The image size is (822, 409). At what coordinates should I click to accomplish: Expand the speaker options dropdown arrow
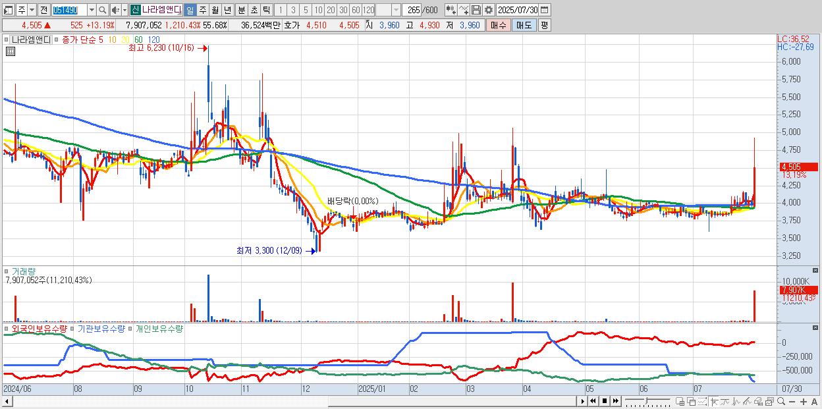[x=124, y=11]
